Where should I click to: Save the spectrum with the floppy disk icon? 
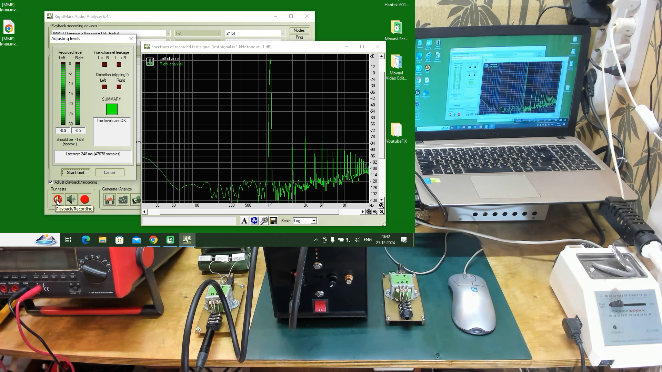coord(273,221)
